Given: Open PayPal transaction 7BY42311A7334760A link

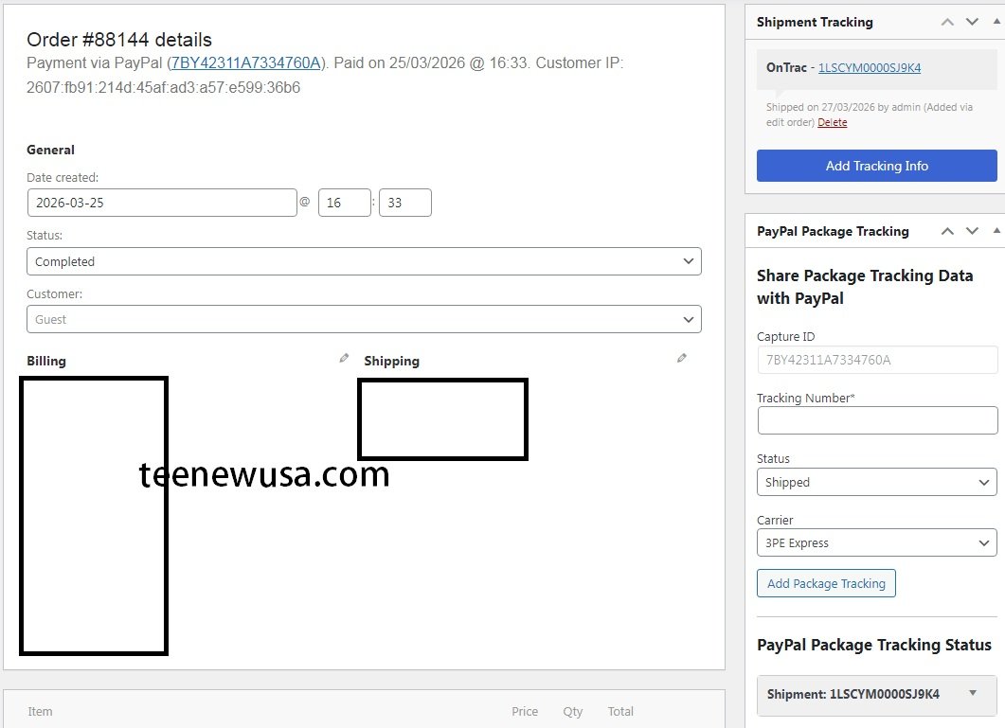Looking at the screenshot, I should [246, 63].
